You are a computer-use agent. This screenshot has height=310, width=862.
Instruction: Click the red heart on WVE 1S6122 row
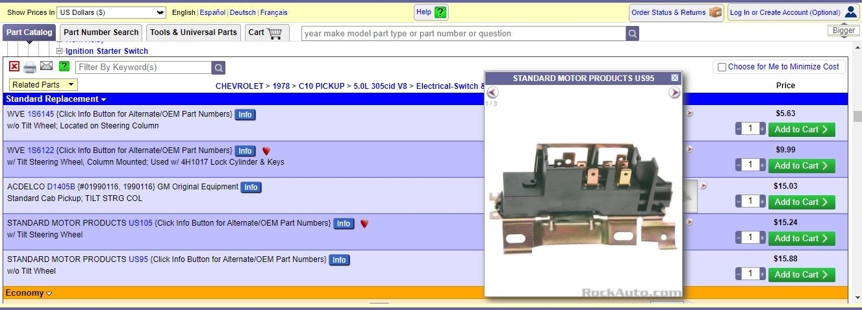point(266,151)
